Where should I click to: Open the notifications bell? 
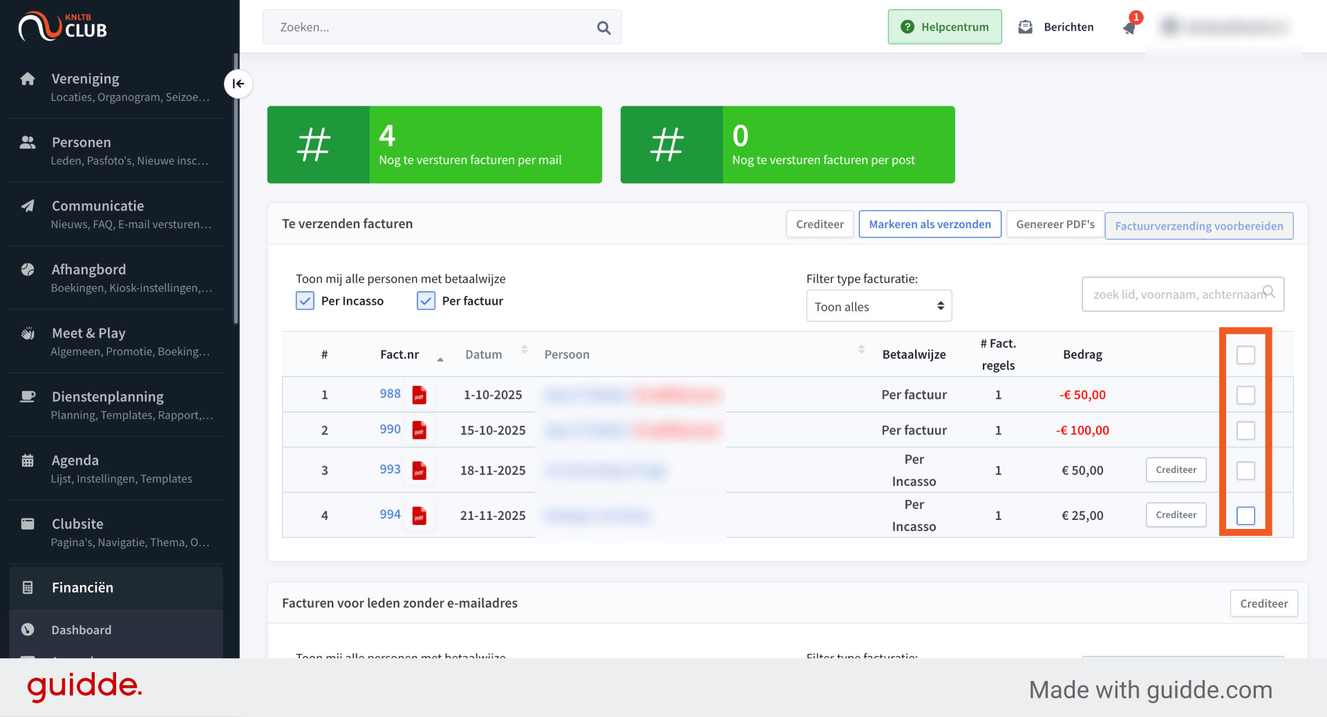click(x=1129, y=28)
